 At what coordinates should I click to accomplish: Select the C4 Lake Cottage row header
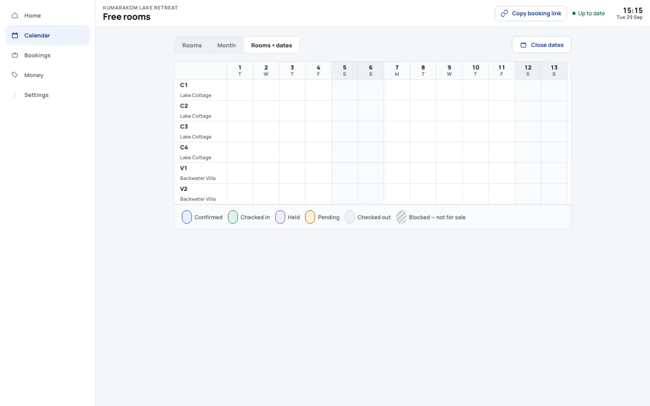[x=201, y=152]
